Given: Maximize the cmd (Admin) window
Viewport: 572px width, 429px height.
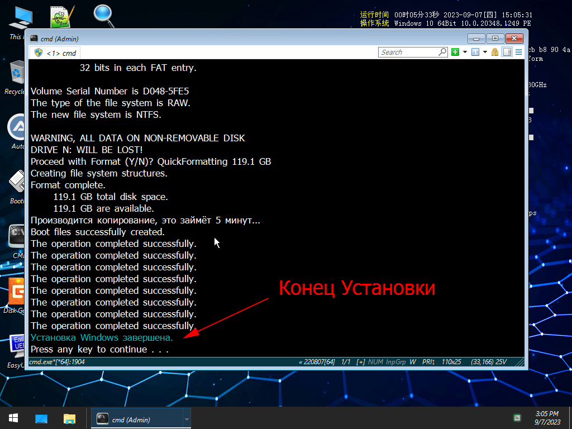Looking at the screenshot, I should pyautogui.click(x=495, y=39).
